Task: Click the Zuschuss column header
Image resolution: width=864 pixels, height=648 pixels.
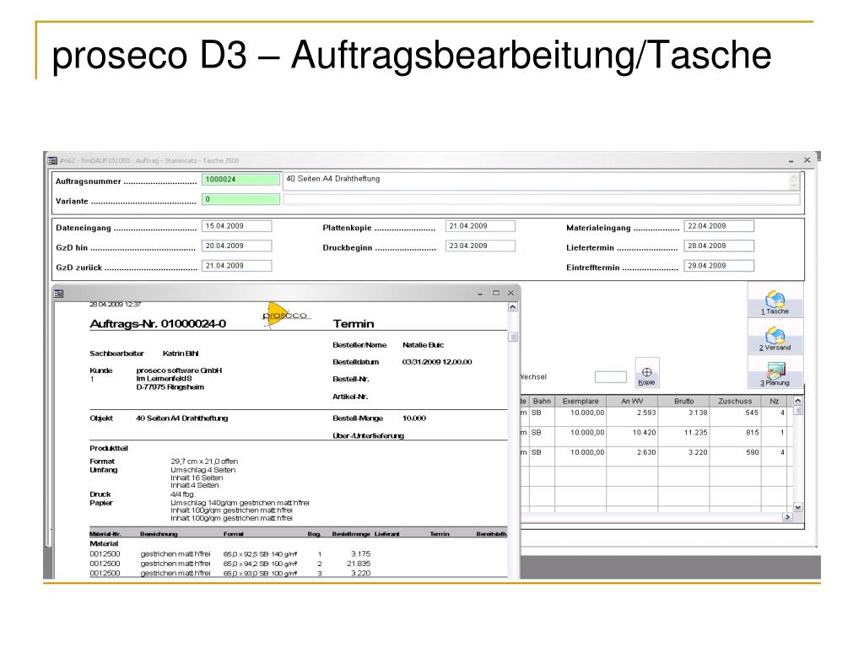Action: click(735, 401)
